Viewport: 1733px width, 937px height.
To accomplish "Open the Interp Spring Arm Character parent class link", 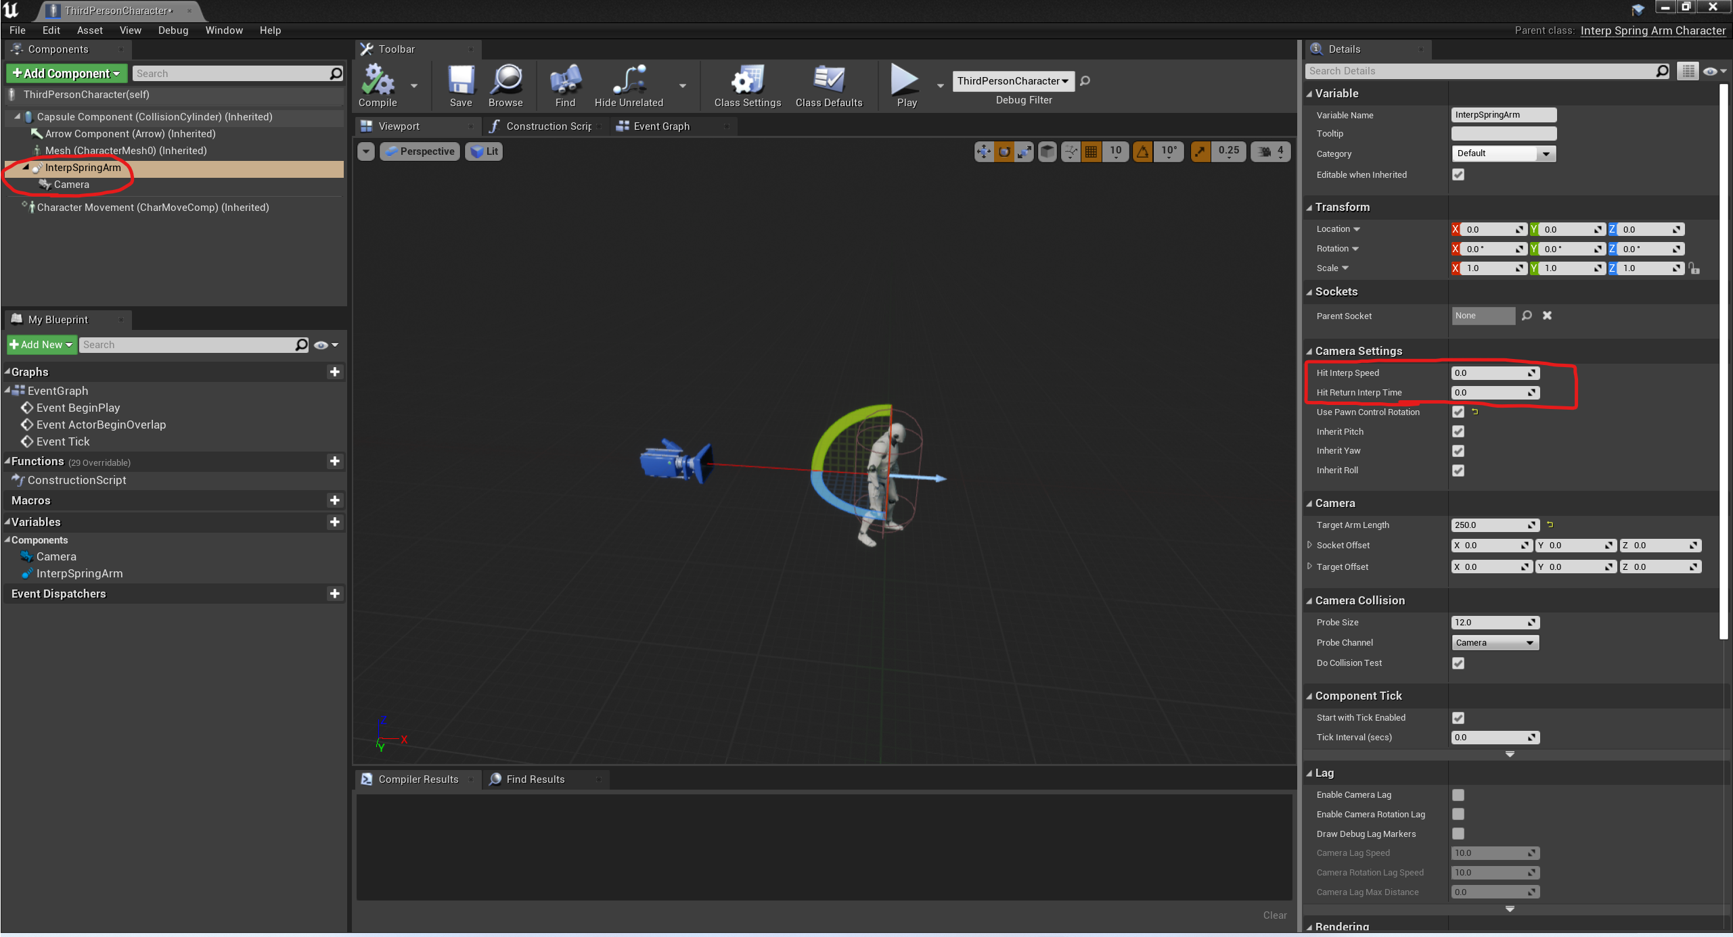I will [x=1652, y=30].
